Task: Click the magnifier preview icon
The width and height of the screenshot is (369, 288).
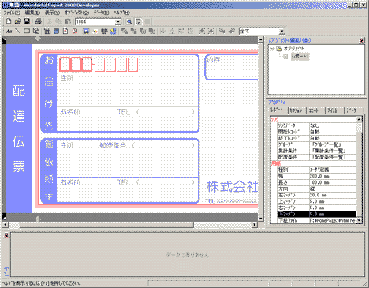Action: point(129,22)
